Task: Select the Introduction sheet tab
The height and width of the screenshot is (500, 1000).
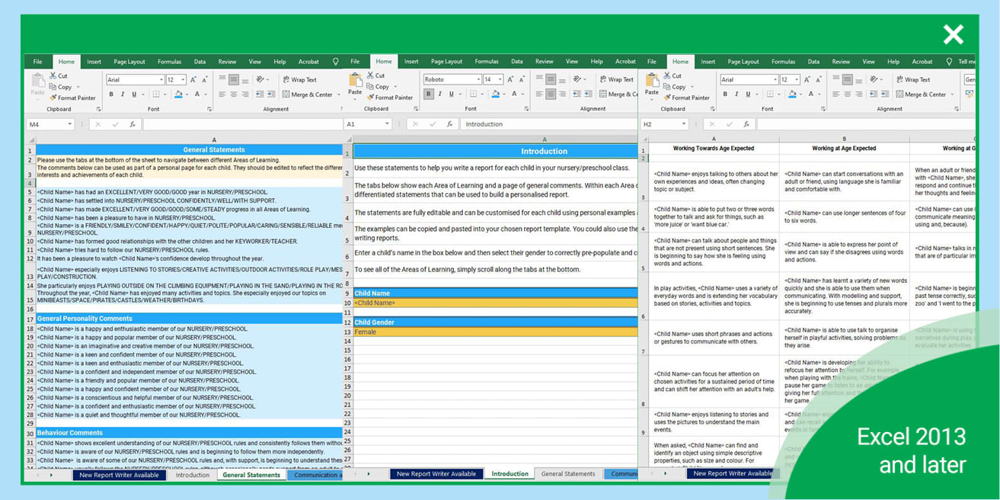Action: click(x=192, y=474)
